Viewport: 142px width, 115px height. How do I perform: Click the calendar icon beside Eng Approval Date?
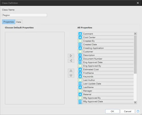80,62
